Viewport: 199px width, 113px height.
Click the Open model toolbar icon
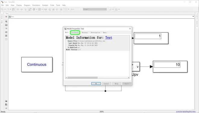(8, 9)
